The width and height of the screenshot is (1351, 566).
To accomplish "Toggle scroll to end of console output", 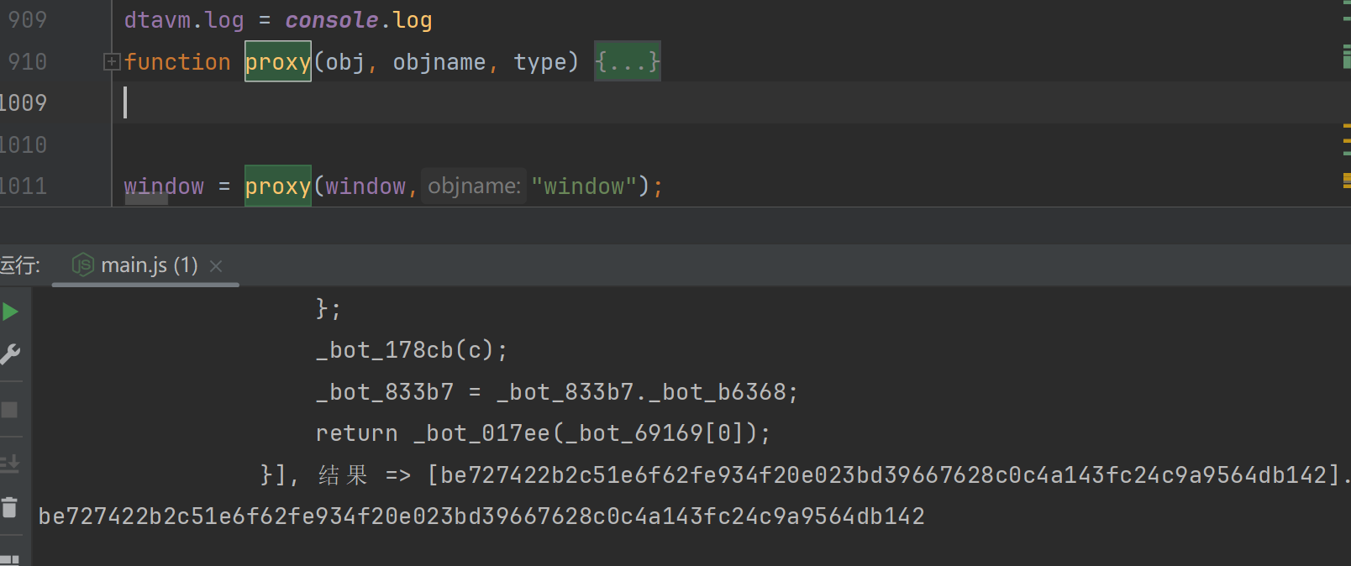I will point(10,464).
